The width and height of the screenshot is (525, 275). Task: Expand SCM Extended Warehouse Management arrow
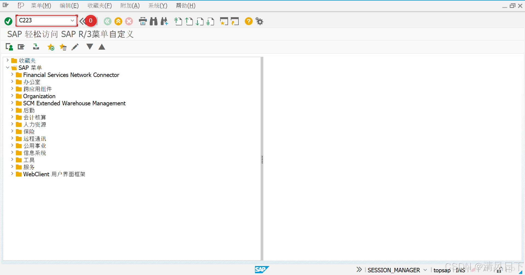click(x=12, y=103)
